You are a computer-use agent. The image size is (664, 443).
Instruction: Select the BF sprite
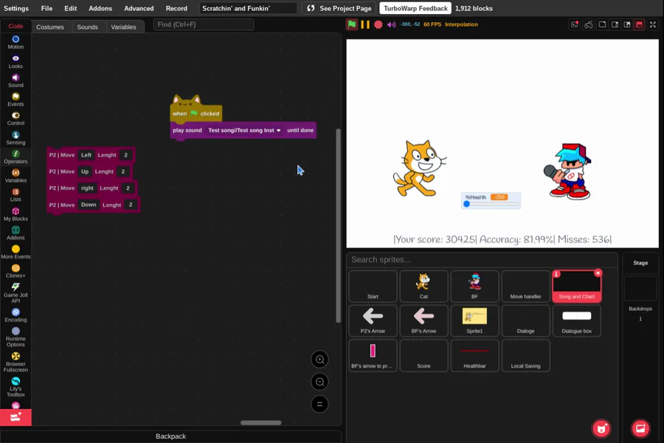pos(474,286)
